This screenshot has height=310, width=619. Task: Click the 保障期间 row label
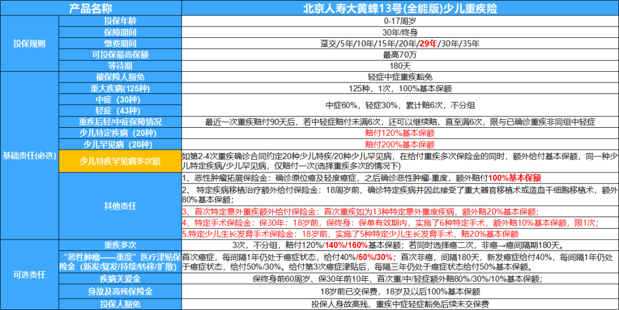(120, 32)
